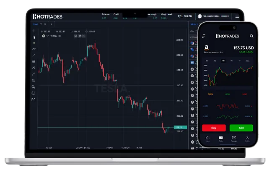Click the zoom in magnifier icon

coord(34,80)
